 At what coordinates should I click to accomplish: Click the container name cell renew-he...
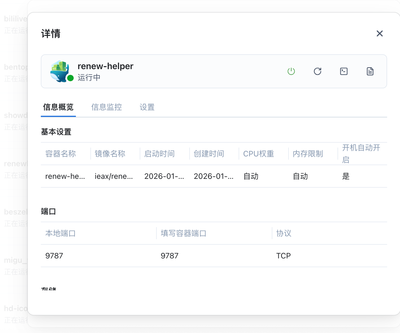65,176
